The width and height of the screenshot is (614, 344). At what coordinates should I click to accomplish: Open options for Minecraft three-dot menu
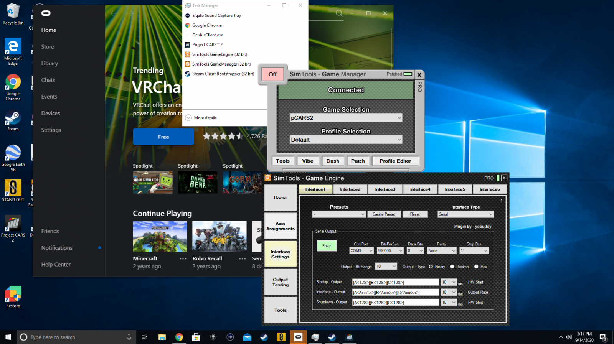(x=183, y=259)
